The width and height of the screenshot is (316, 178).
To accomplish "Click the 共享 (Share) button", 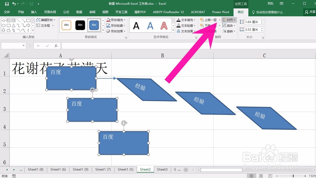I will click(310, 12).
